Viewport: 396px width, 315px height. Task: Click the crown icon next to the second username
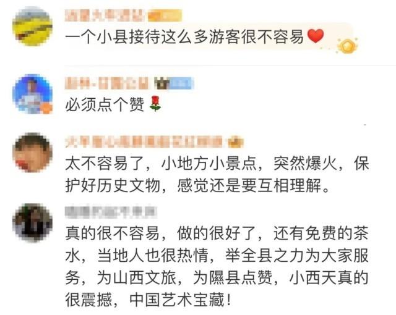pos(161,83)
